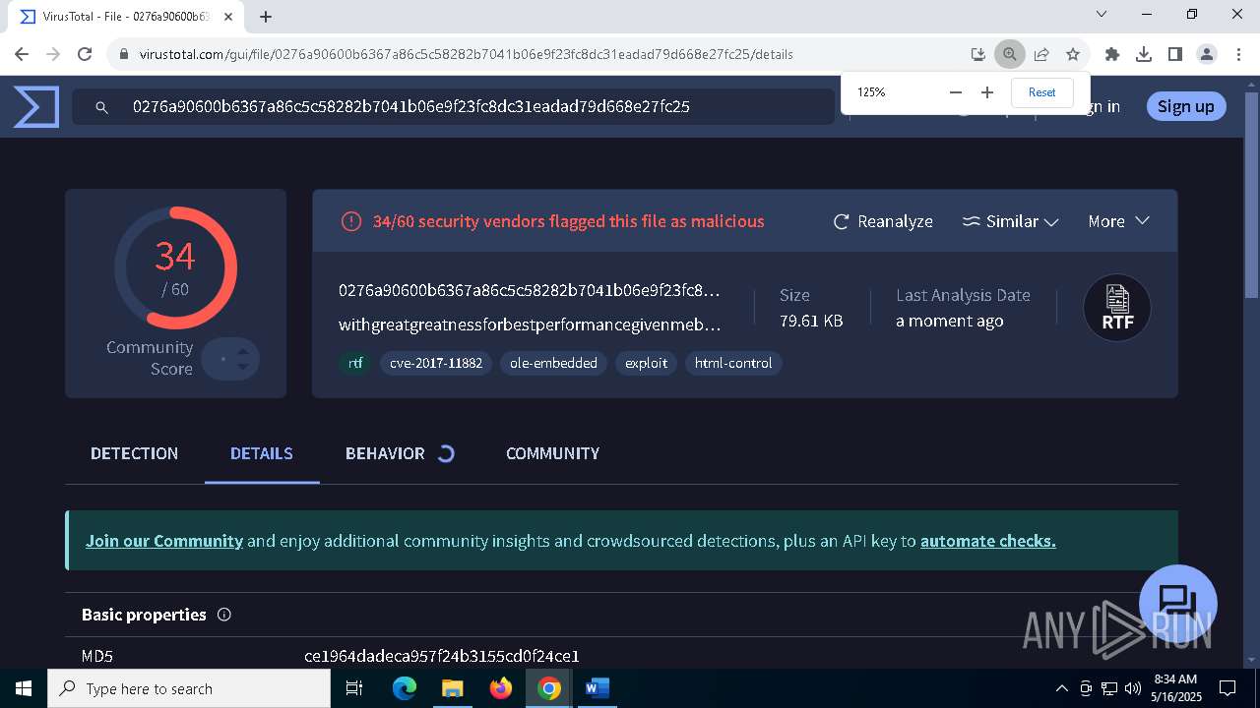Click the file name starting withgreatgreatness
Image resolution: width=1260 pixels, height=708 pixels.
[530, 324]
